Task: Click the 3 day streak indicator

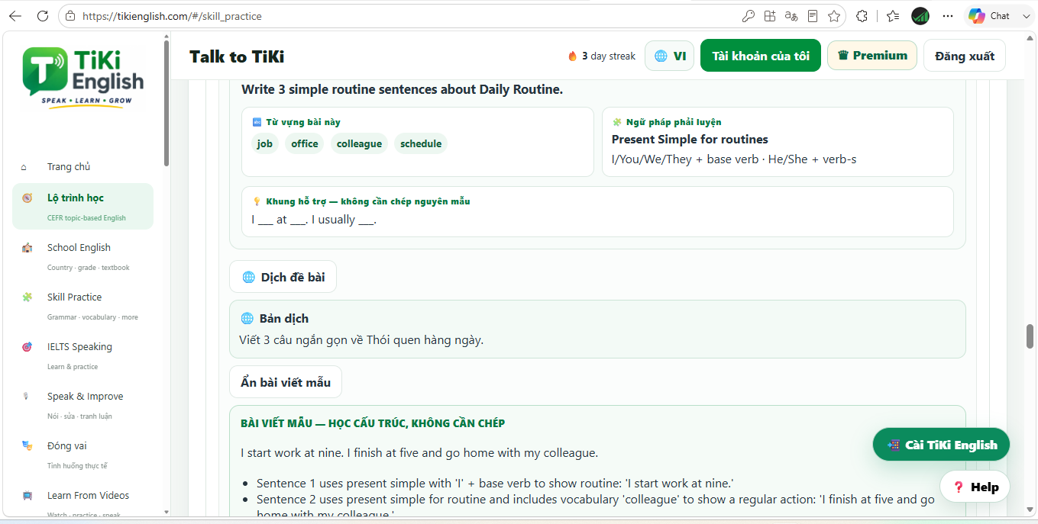Action: [602, 56]
